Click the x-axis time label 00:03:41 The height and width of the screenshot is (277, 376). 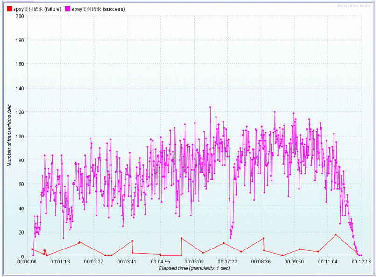coord(127,262)
